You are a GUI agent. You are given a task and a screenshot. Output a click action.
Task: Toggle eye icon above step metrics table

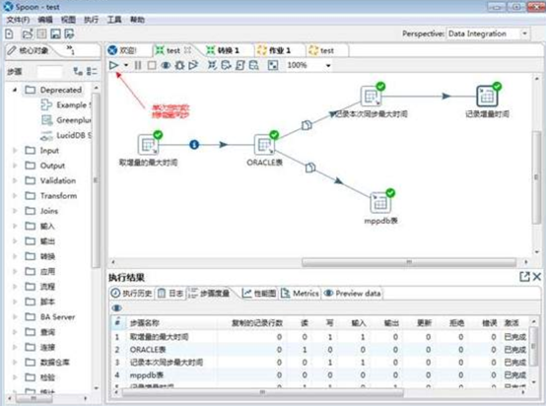coord(116,308)
